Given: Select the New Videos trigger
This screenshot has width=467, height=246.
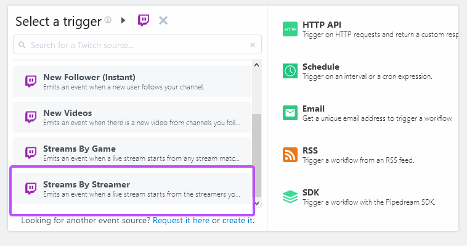Looking at the screenshot, I should [132, 117].
